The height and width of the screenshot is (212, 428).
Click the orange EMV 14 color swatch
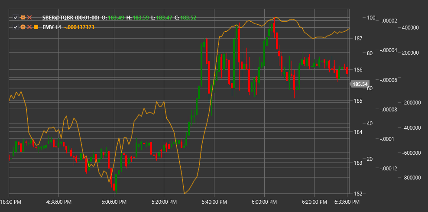[36, 27]
